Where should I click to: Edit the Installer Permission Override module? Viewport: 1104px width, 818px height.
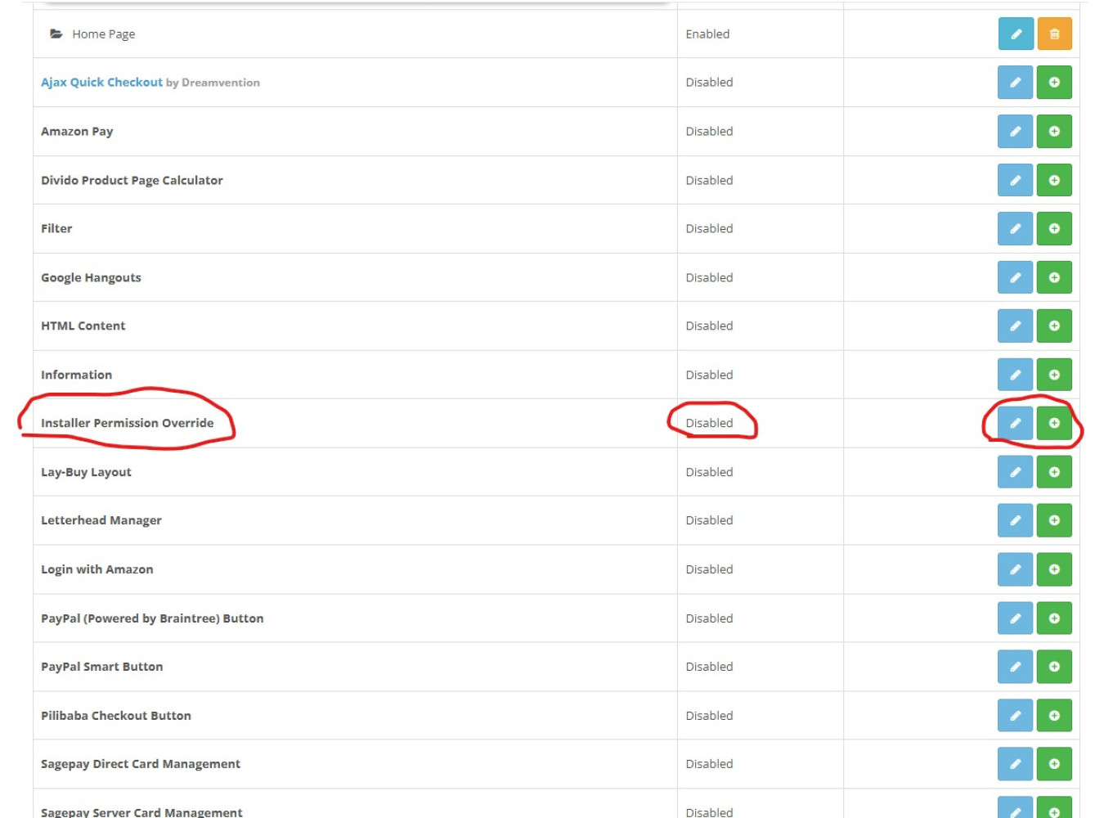coord(1015,423)
